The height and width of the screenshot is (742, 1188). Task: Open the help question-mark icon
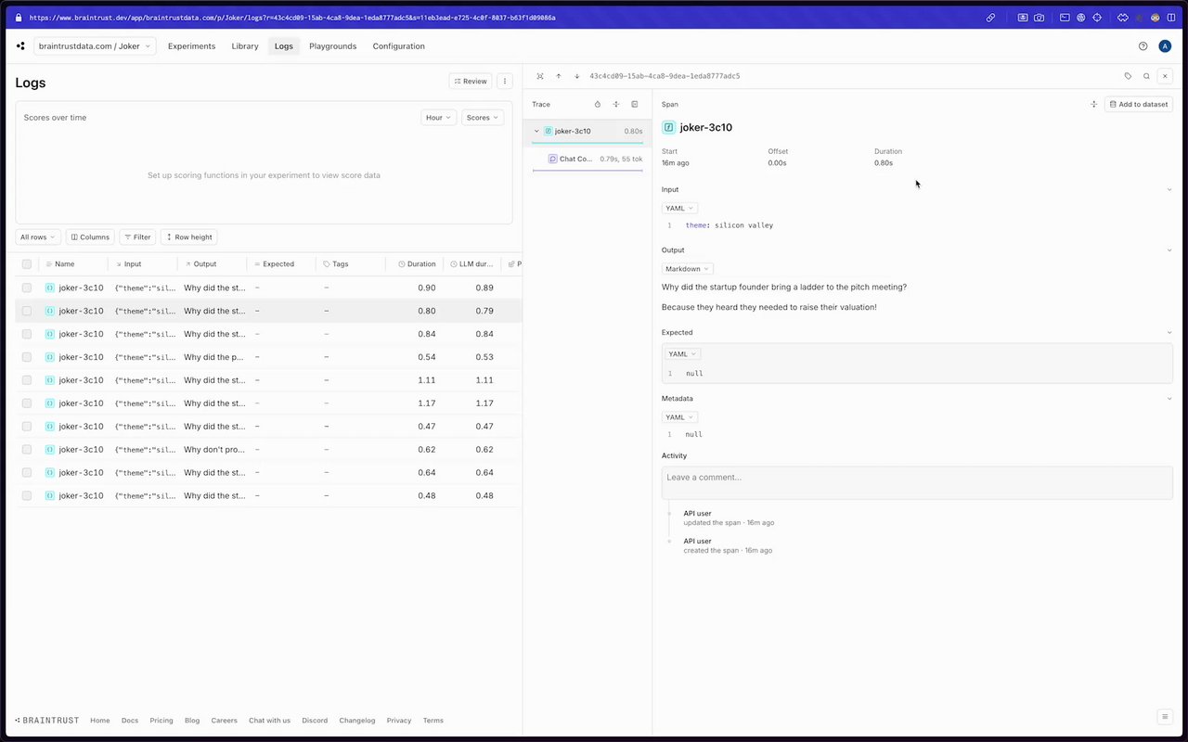pyautogui.click(x=1143, y=46)
